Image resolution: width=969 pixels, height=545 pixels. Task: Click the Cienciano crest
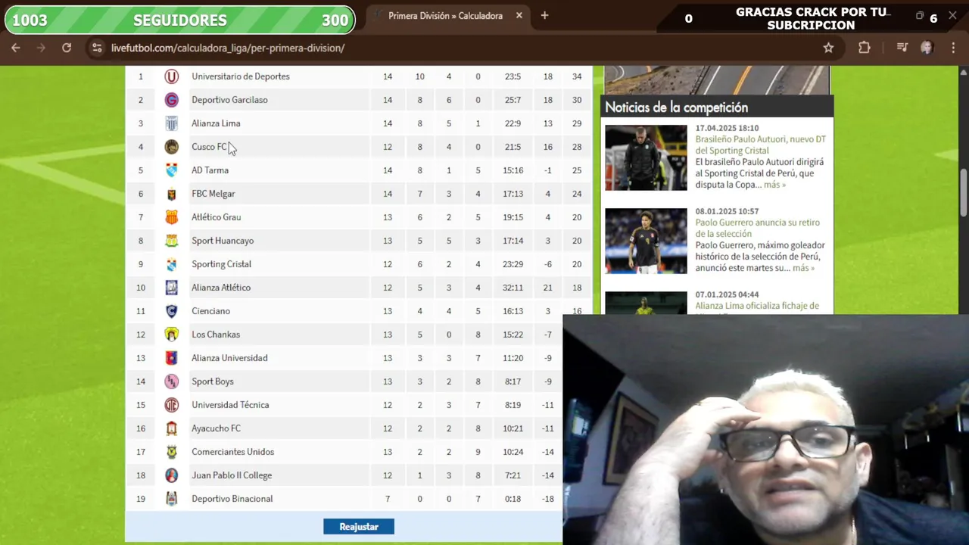172,311
